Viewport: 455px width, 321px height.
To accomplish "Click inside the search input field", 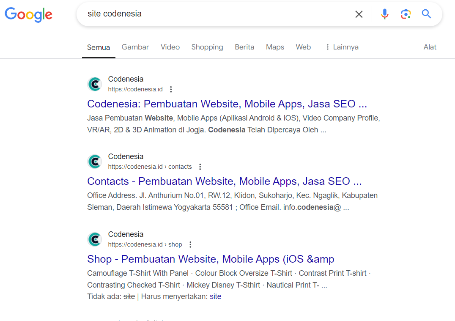I will 211,14.
